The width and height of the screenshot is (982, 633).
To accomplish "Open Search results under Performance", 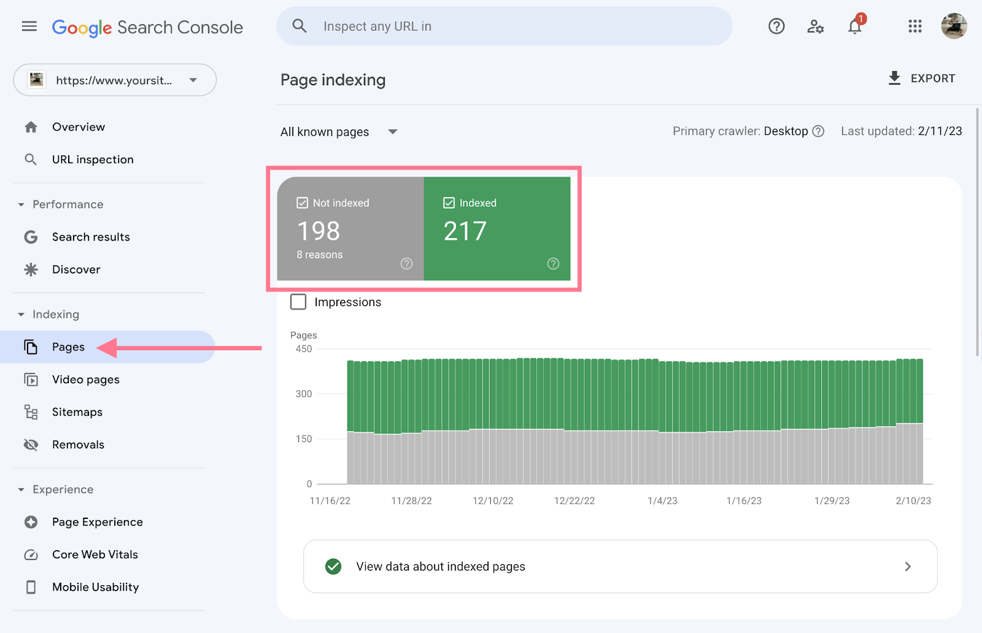I will pos(91,237).
